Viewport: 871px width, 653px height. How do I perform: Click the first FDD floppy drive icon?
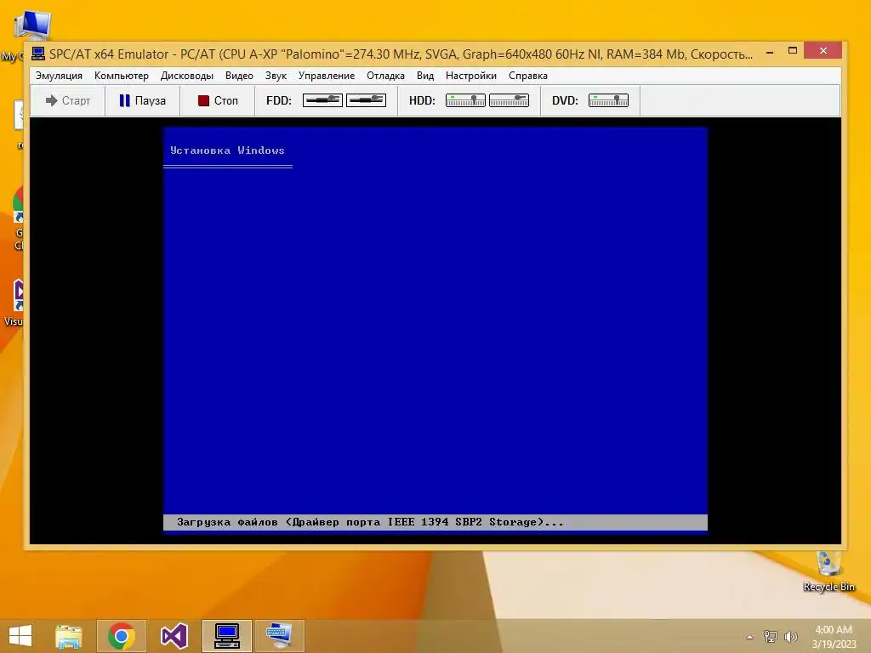point(322,100)
